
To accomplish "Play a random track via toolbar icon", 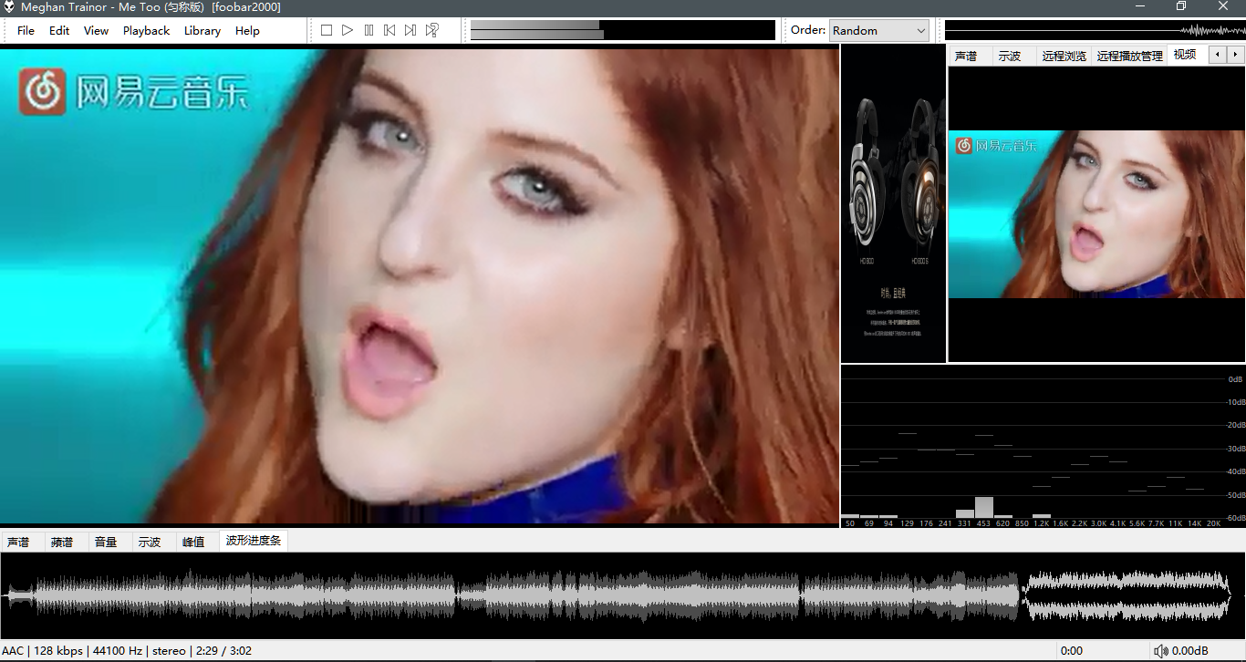I will [x=432, y=30].
